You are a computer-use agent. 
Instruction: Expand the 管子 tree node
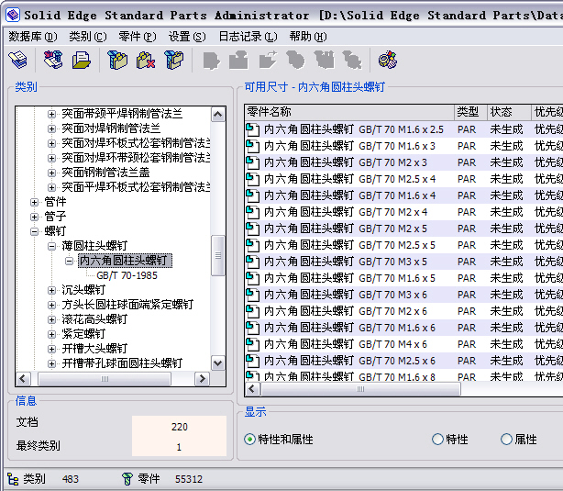(x=35, y=217)
